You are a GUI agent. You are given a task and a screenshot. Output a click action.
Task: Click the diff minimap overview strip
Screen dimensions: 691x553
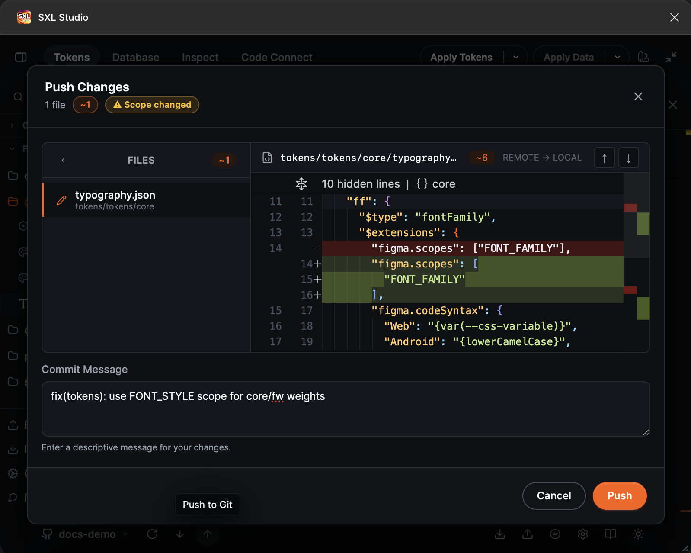637,262
